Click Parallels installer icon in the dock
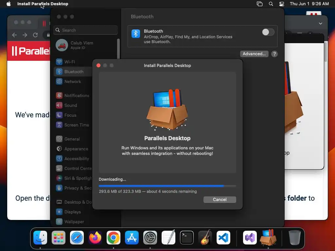 pos(268,238)
